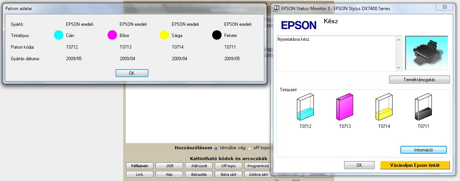Click the magenta T0713 ink cartridge icon
The image size is (460, 181).
click(x=345, y=107)
